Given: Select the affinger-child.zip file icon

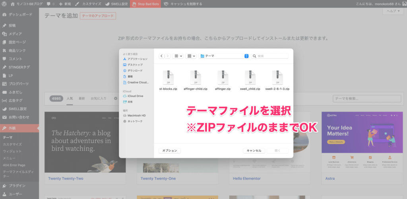Looking at the screenshot, I should [x=195, y=77].
